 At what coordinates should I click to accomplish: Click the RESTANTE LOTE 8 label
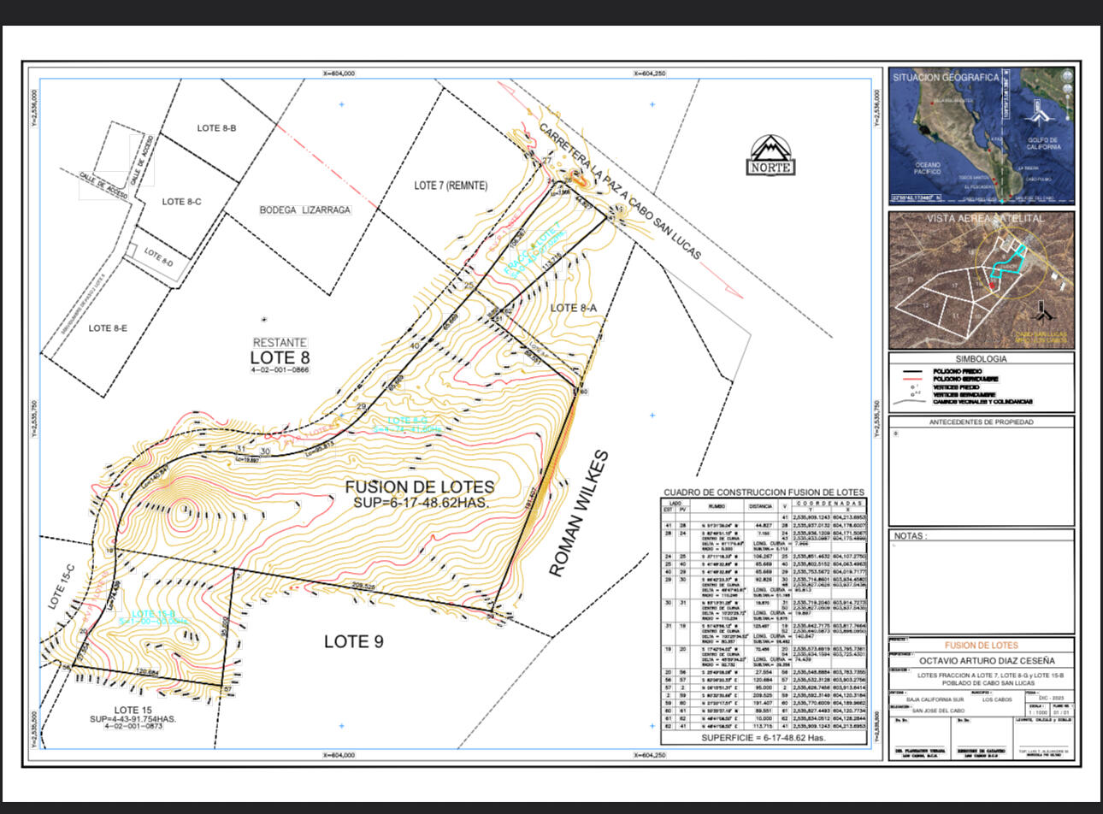pyautogui.click(x=279, y=352)
